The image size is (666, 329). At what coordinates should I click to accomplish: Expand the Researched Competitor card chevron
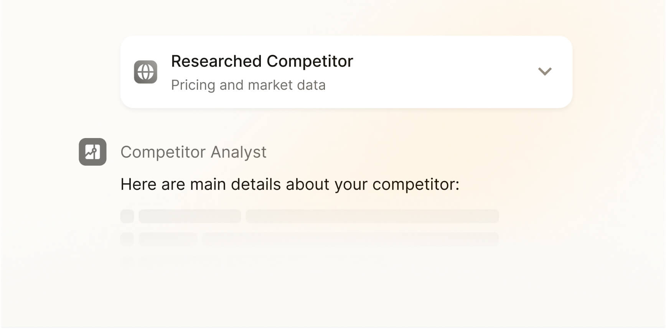[544, 71]
